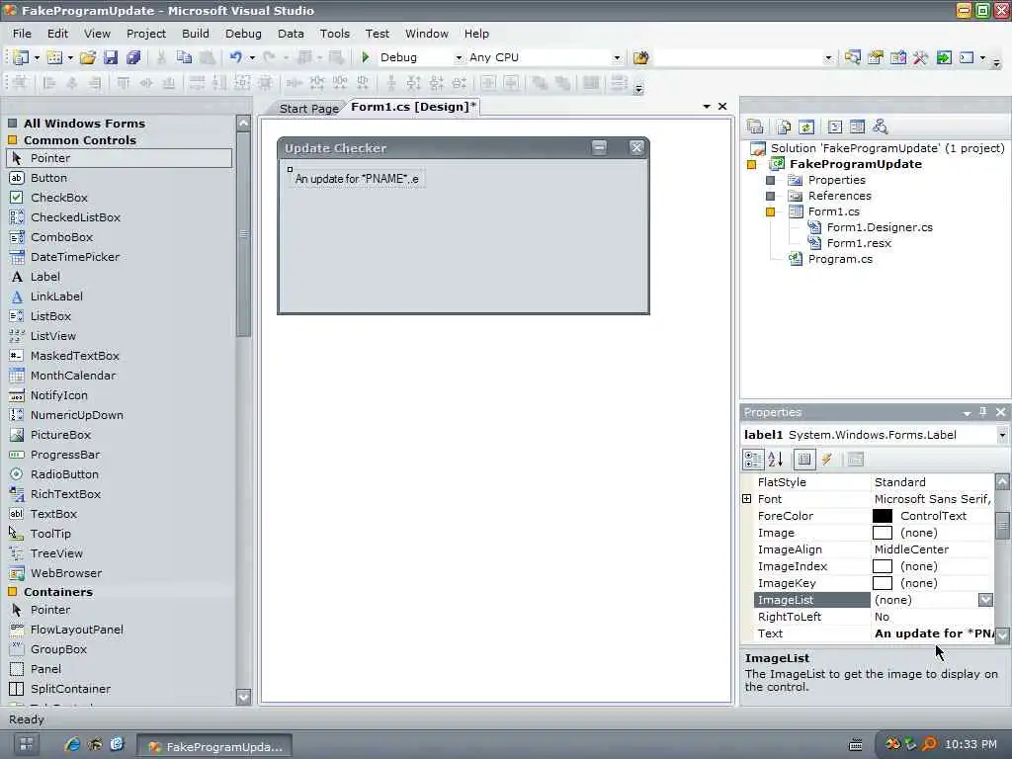Open the Find combo box dropdown arrow

pos(829,57)
